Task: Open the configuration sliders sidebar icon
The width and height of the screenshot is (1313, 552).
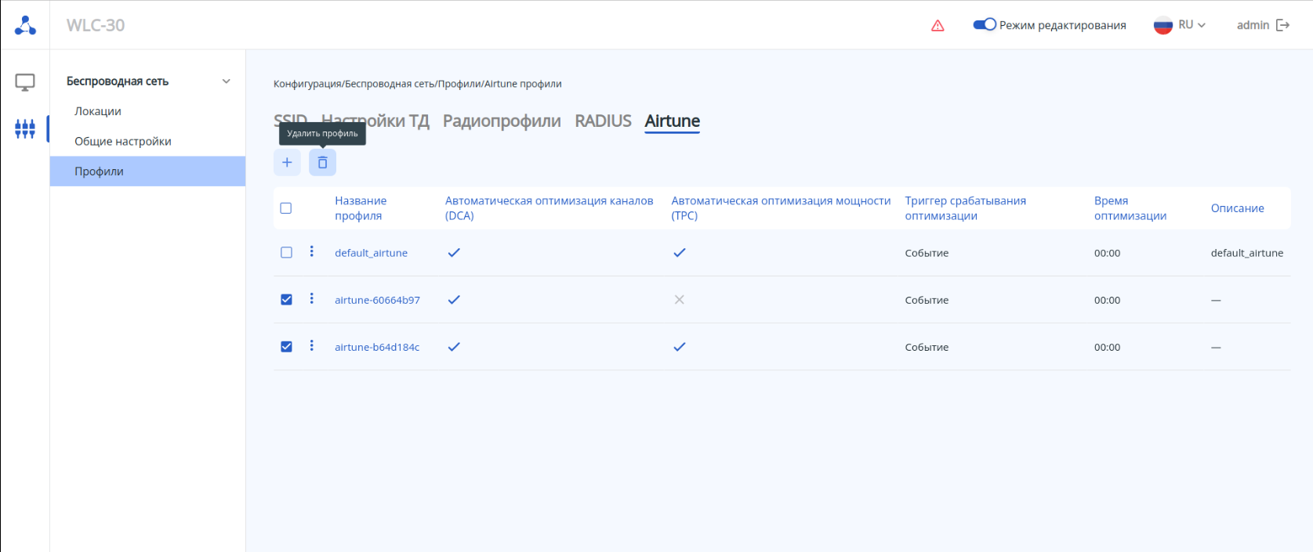Action: click(x=25, y=128)
